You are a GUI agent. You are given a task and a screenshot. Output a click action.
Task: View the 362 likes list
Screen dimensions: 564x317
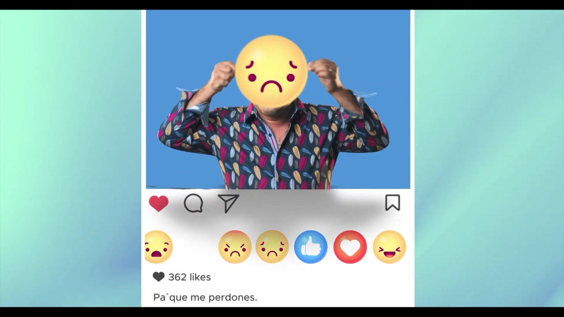189,277
